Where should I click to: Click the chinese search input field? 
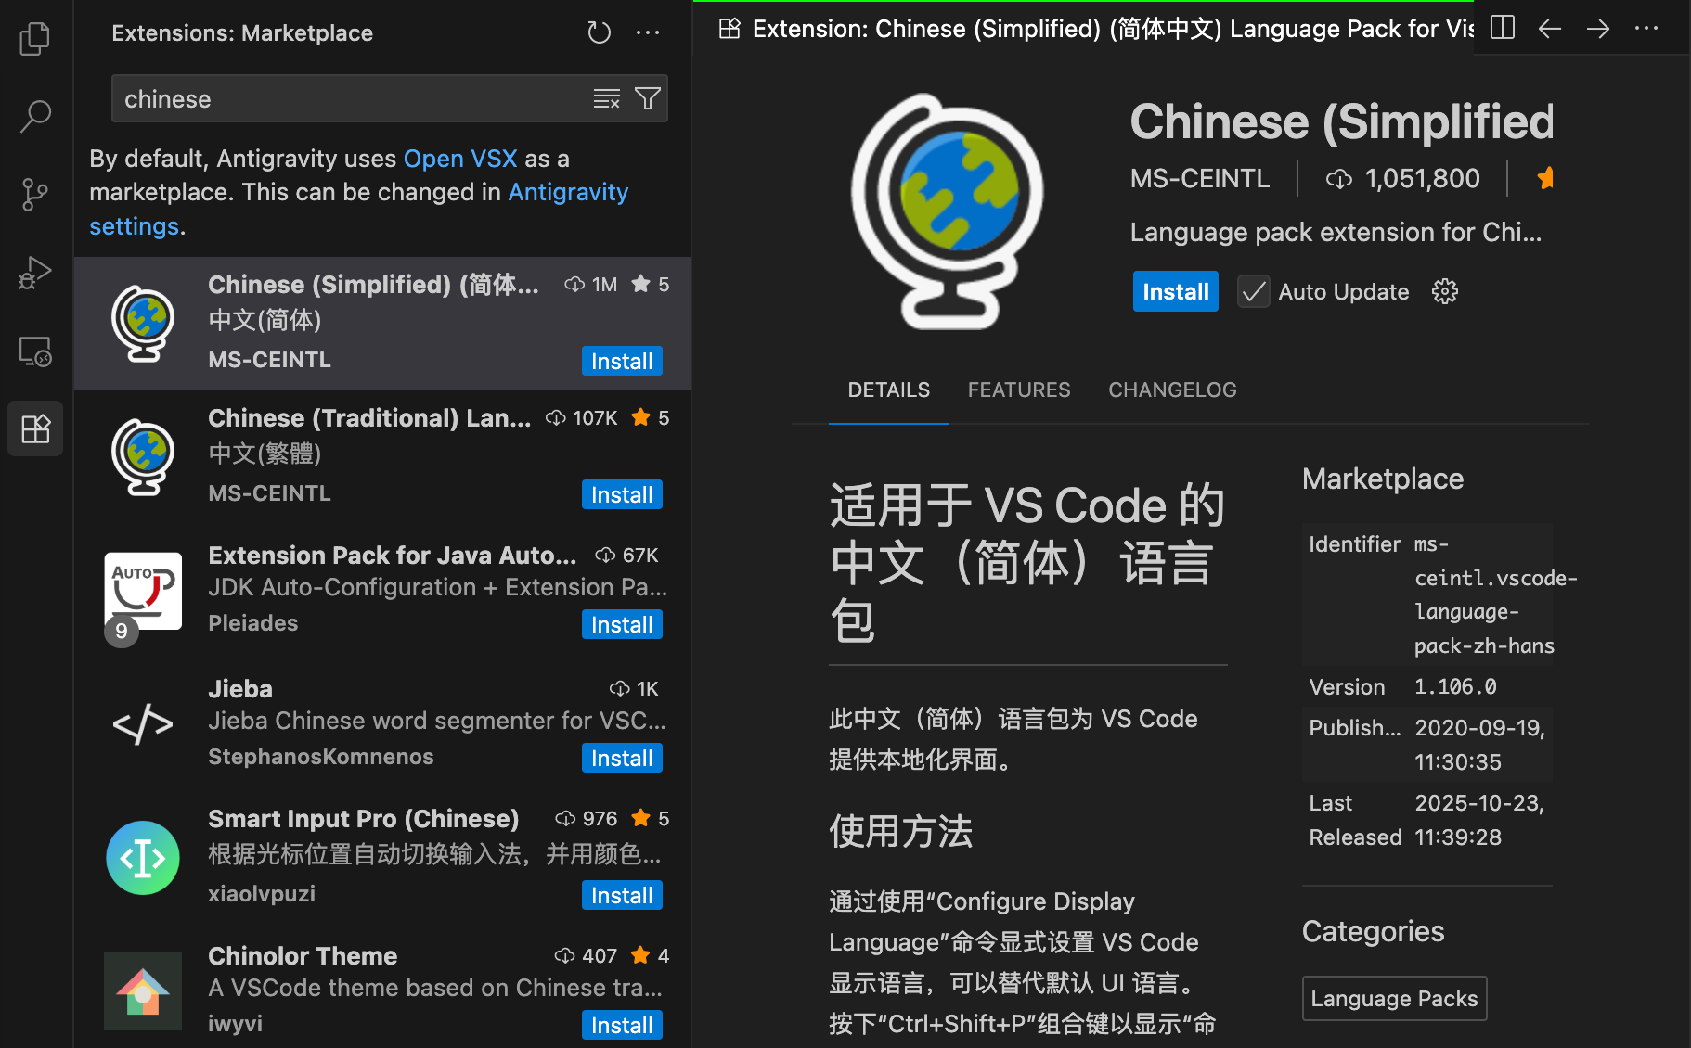[353, 99]
